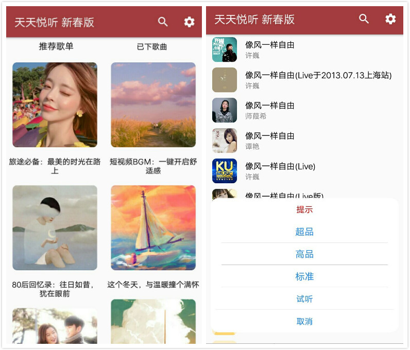Open the white clouds playlist cover
Image resolution: width=410 pixels, height=350 pixels.
tap(153, 322)
